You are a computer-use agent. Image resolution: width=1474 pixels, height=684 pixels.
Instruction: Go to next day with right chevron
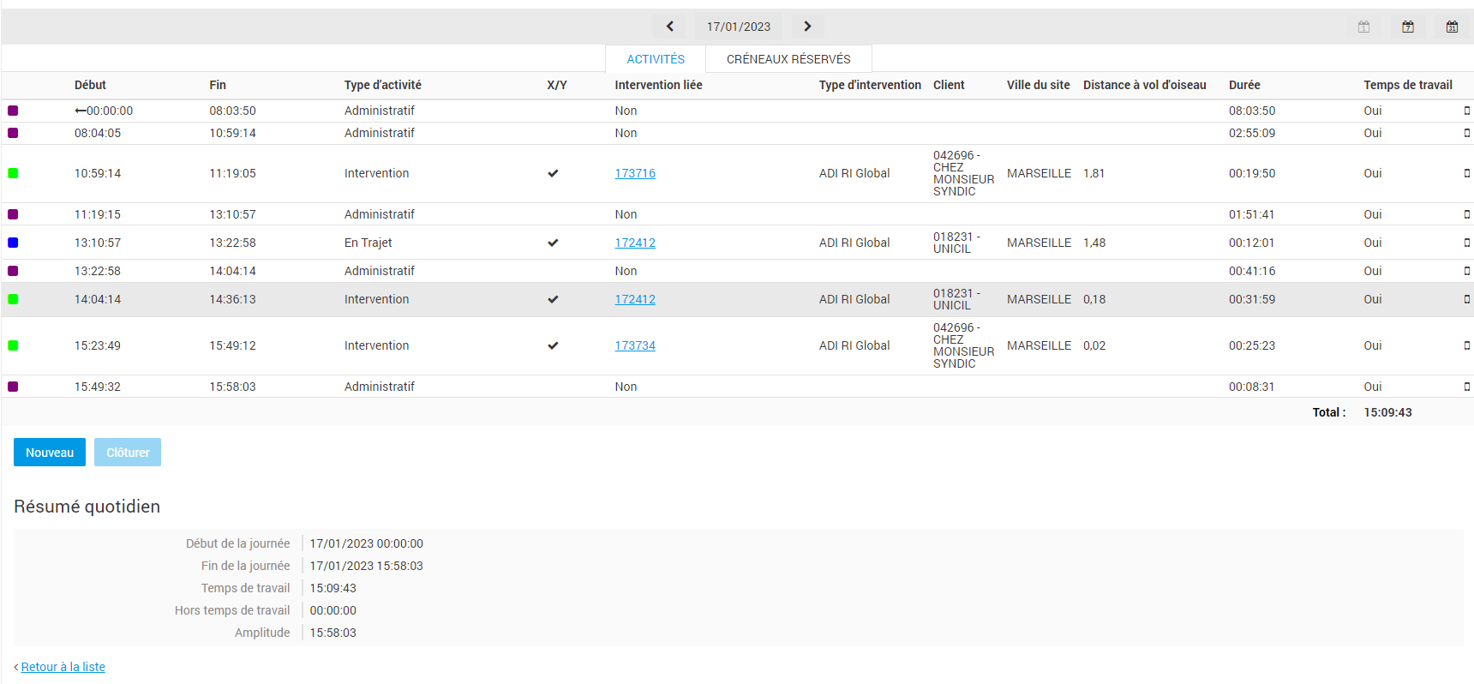(807, 27)
